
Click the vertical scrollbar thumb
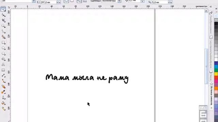coord(206,66)
